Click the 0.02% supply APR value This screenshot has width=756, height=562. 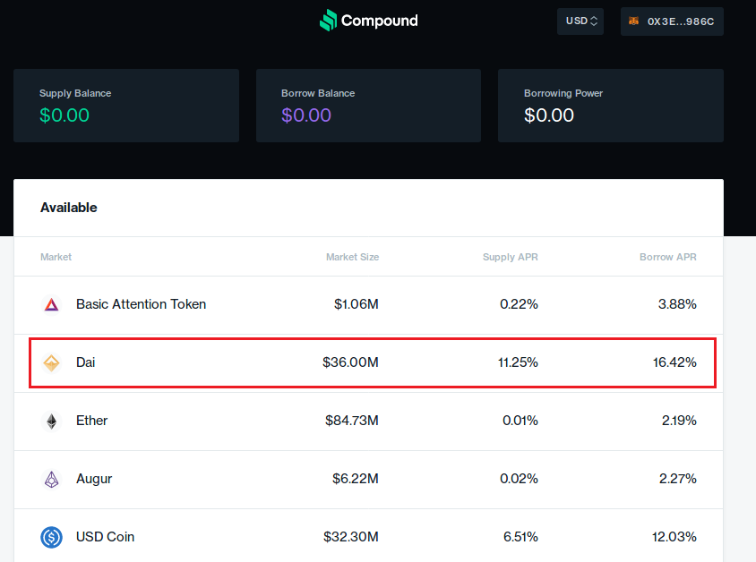[x=519, y=479]
